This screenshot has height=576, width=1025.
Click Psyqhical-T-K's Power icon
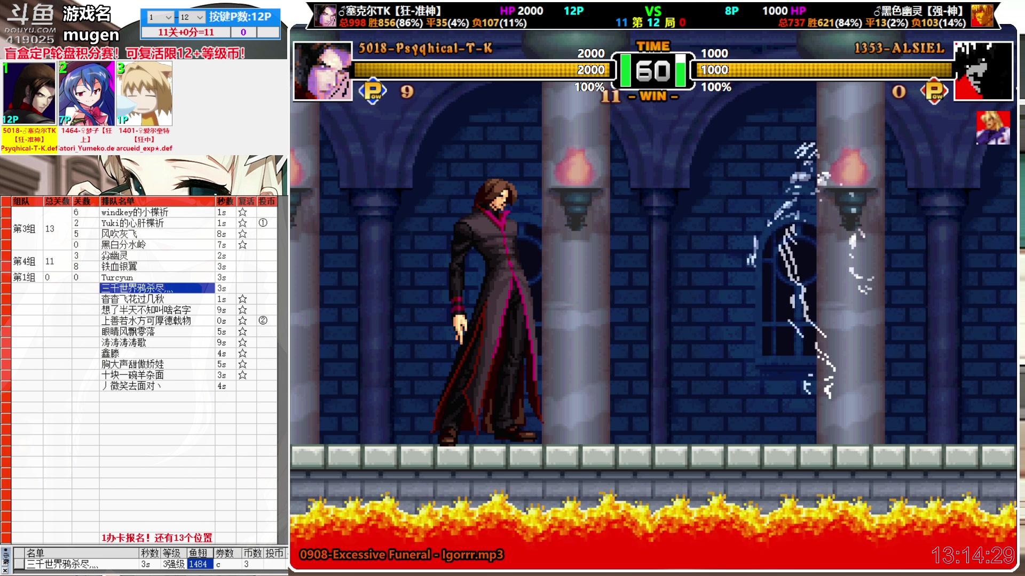[373, 91]
